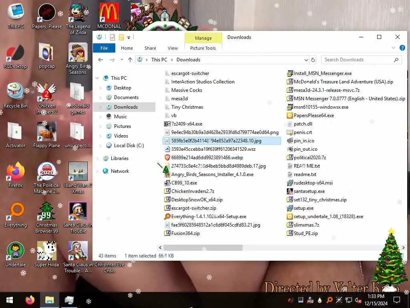The width and height of the screenshot is (410, 308).
Task: Expand the Local Disk (C:) node
Action: pos(100,146)
